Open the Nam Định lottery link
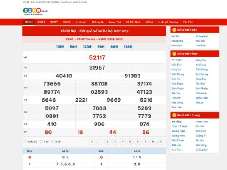Viewport: 227px width, 170px height. point(177,46)
